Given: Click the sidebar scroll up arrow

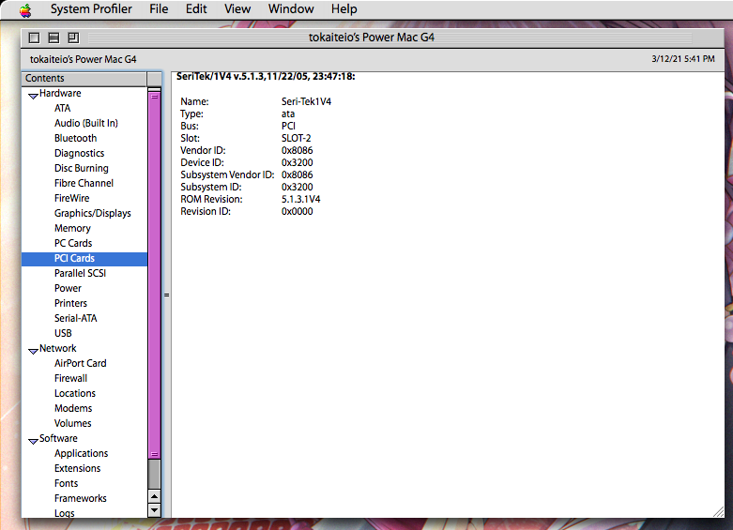Looking at the screenshot, I should [154, 496].
